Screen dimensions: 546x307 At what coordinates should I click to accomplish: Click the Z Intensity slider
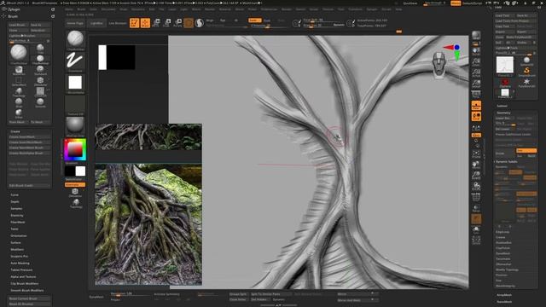tap(267, 26)
